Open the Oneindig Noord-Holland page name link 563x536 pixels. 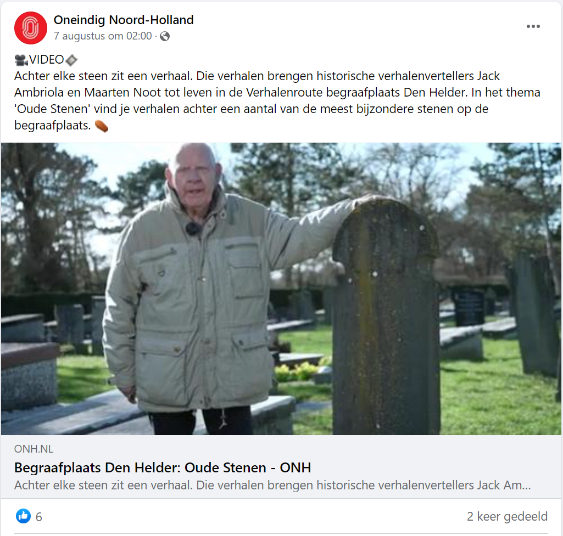coord(124,20)
